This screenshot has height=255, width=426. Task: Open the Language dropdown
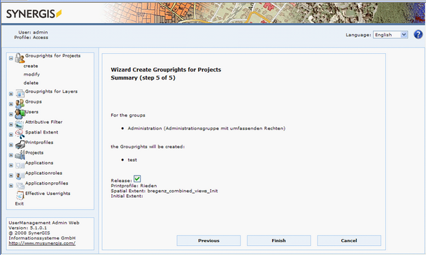(390, 35)
